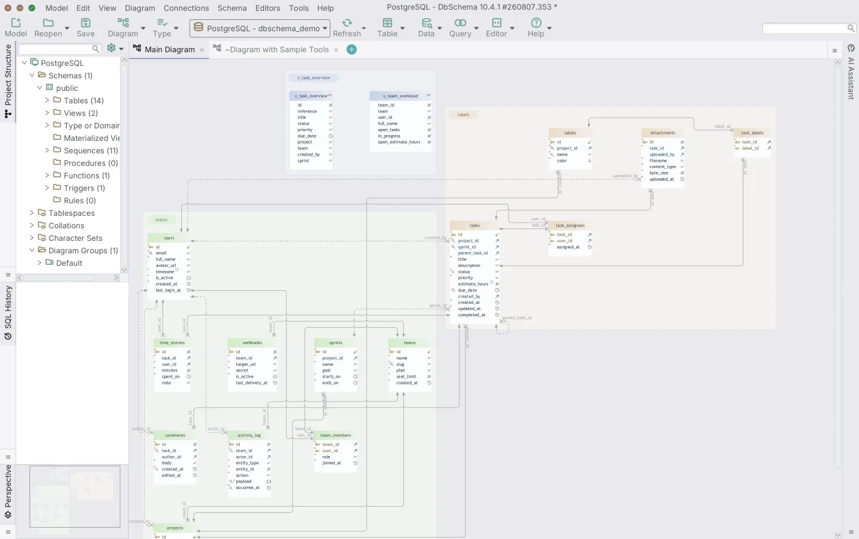Add a new diagram tab
This screenshot has height=539, width=859.
(x=352, y=49)
